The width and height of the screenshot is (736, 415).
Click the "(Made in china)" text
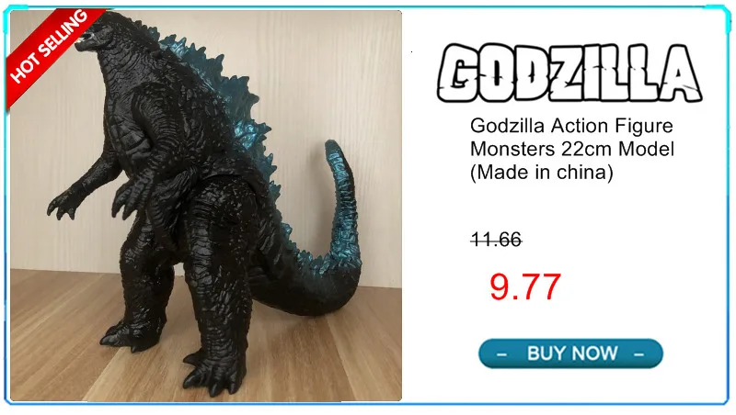(541, 173)
